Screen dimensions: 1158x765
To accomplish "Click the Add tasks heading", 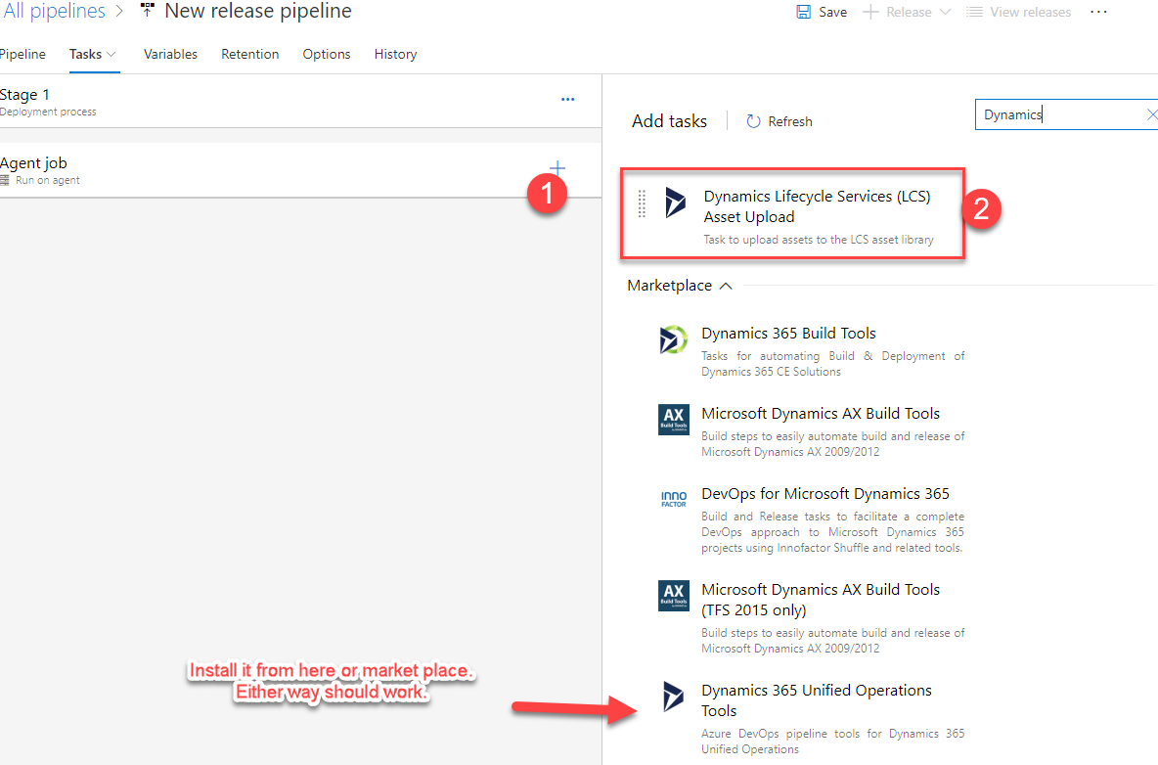I will [x=669, y=121].
